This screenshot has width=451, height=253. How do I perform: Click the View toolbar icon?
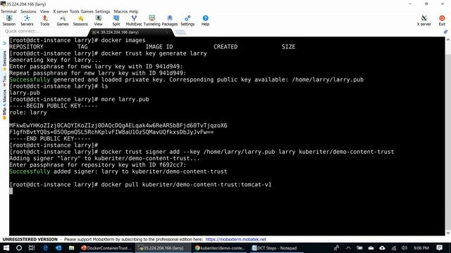tap(98, 20)
